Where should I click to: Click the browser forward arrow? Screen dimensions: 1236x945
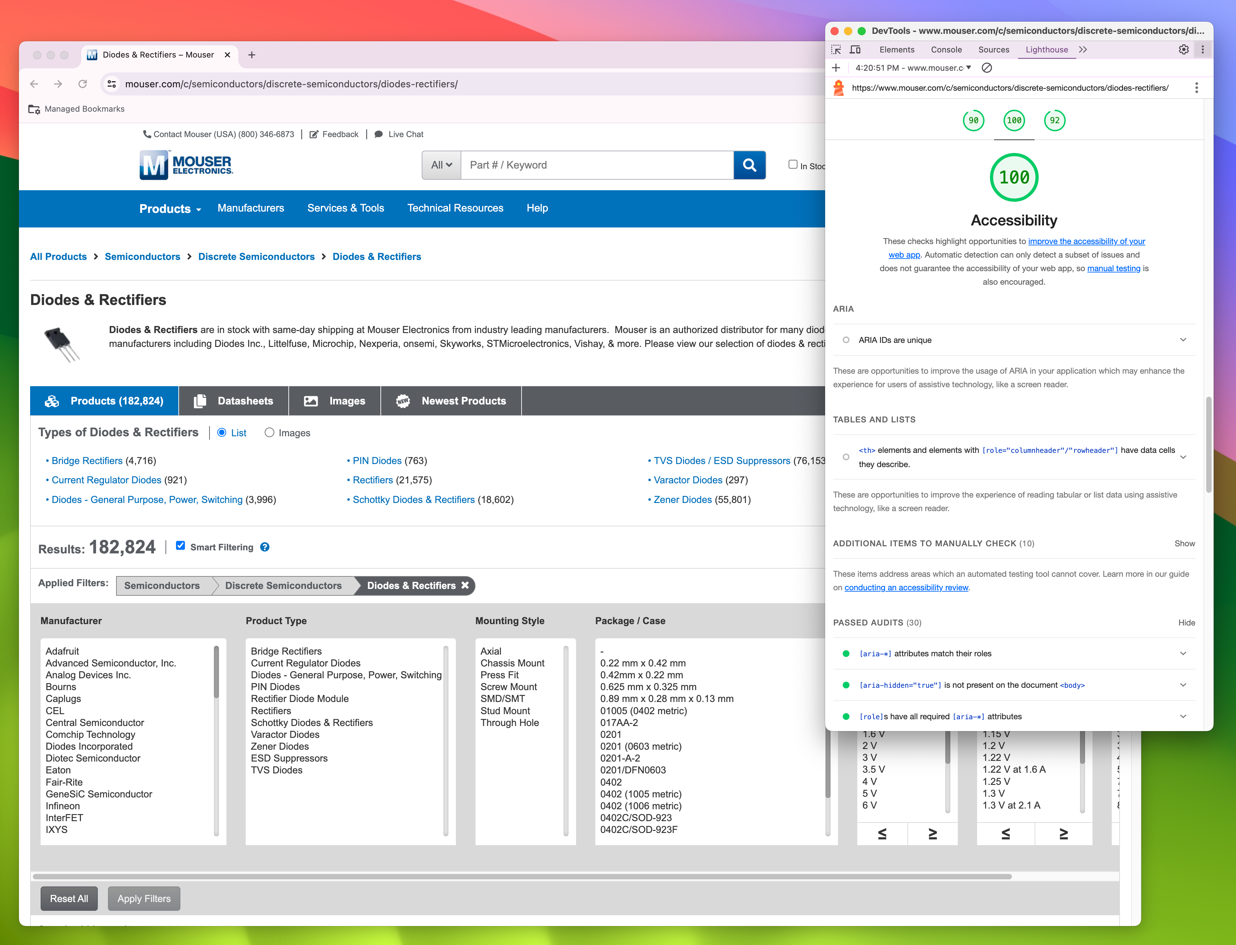click(x=59, y=84)
